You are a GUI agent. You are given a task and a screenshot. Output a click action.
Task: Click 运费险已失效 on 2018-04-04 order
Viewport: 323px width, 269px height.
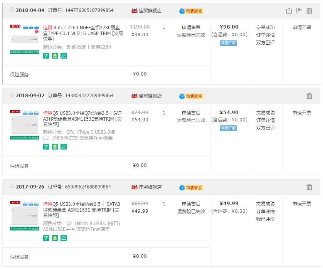coord(191,35)
